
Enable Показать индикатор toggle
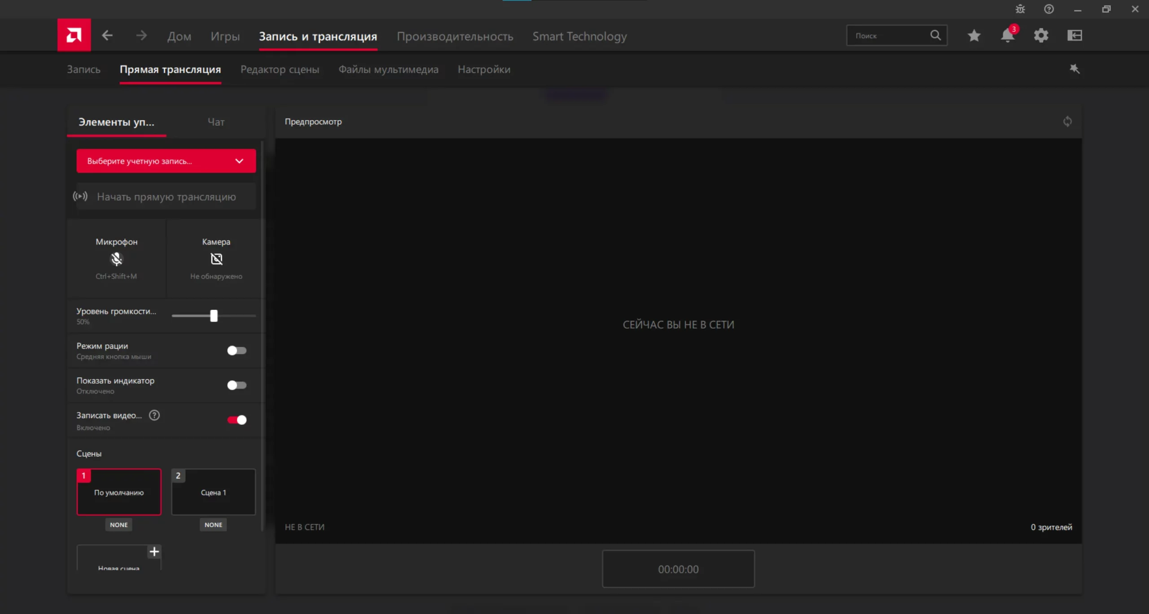237,385
